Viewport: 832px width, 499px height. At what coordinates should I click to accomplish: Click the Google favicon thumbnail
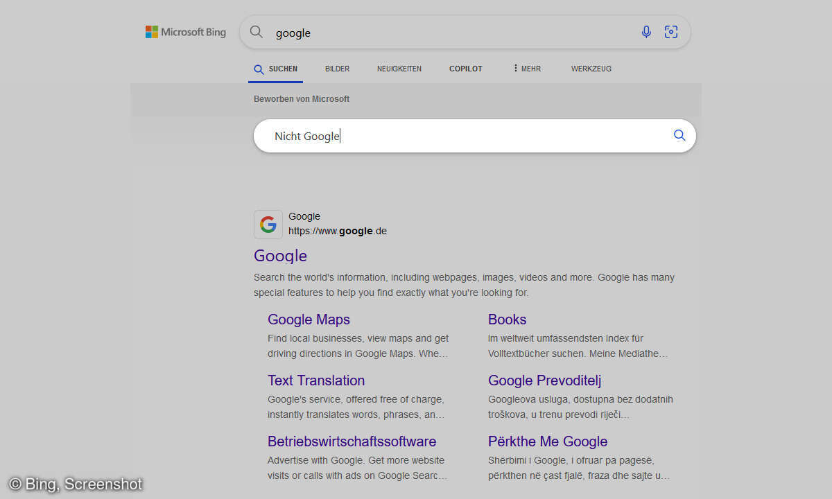(268, 225)
